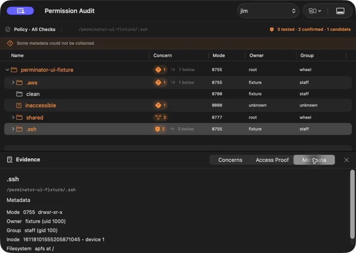Click mode 0000 in inaccessible row
356x253 pixels.
(x=217, y=105)
